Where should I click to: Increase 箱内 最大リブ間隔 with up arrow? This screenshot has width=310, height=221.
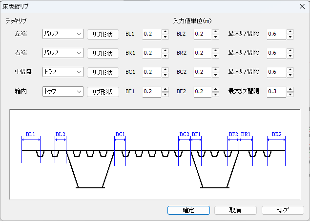pos(290,89)
